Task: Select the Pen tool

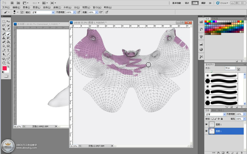Action: (4, 50)
